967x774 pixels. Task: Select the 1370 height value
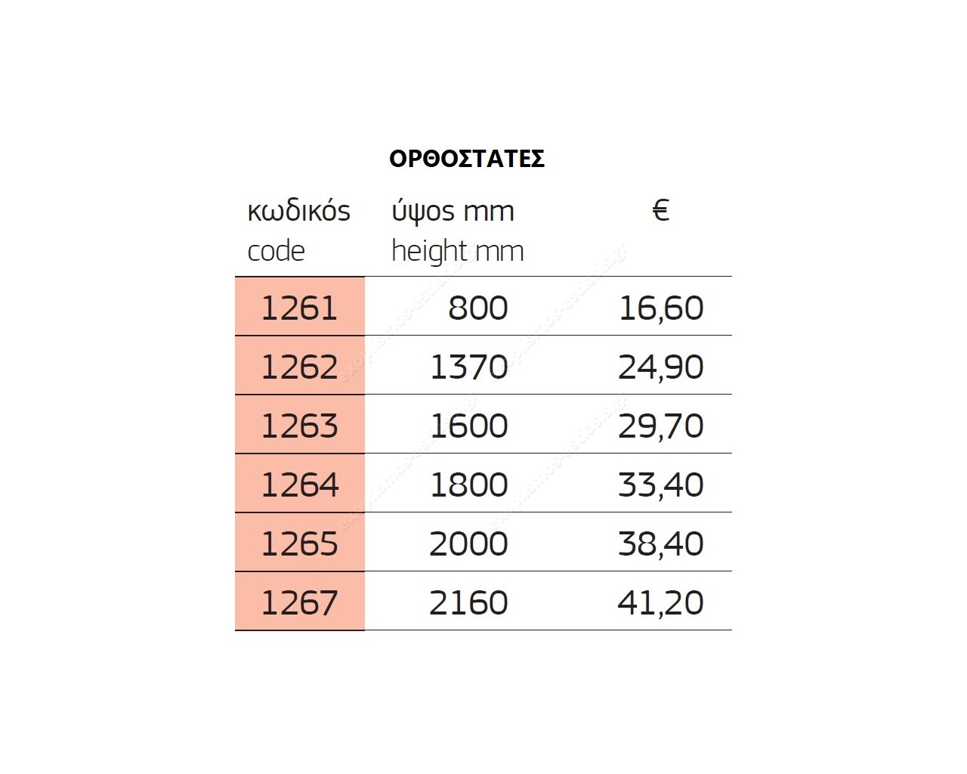[x=468, y=367]
